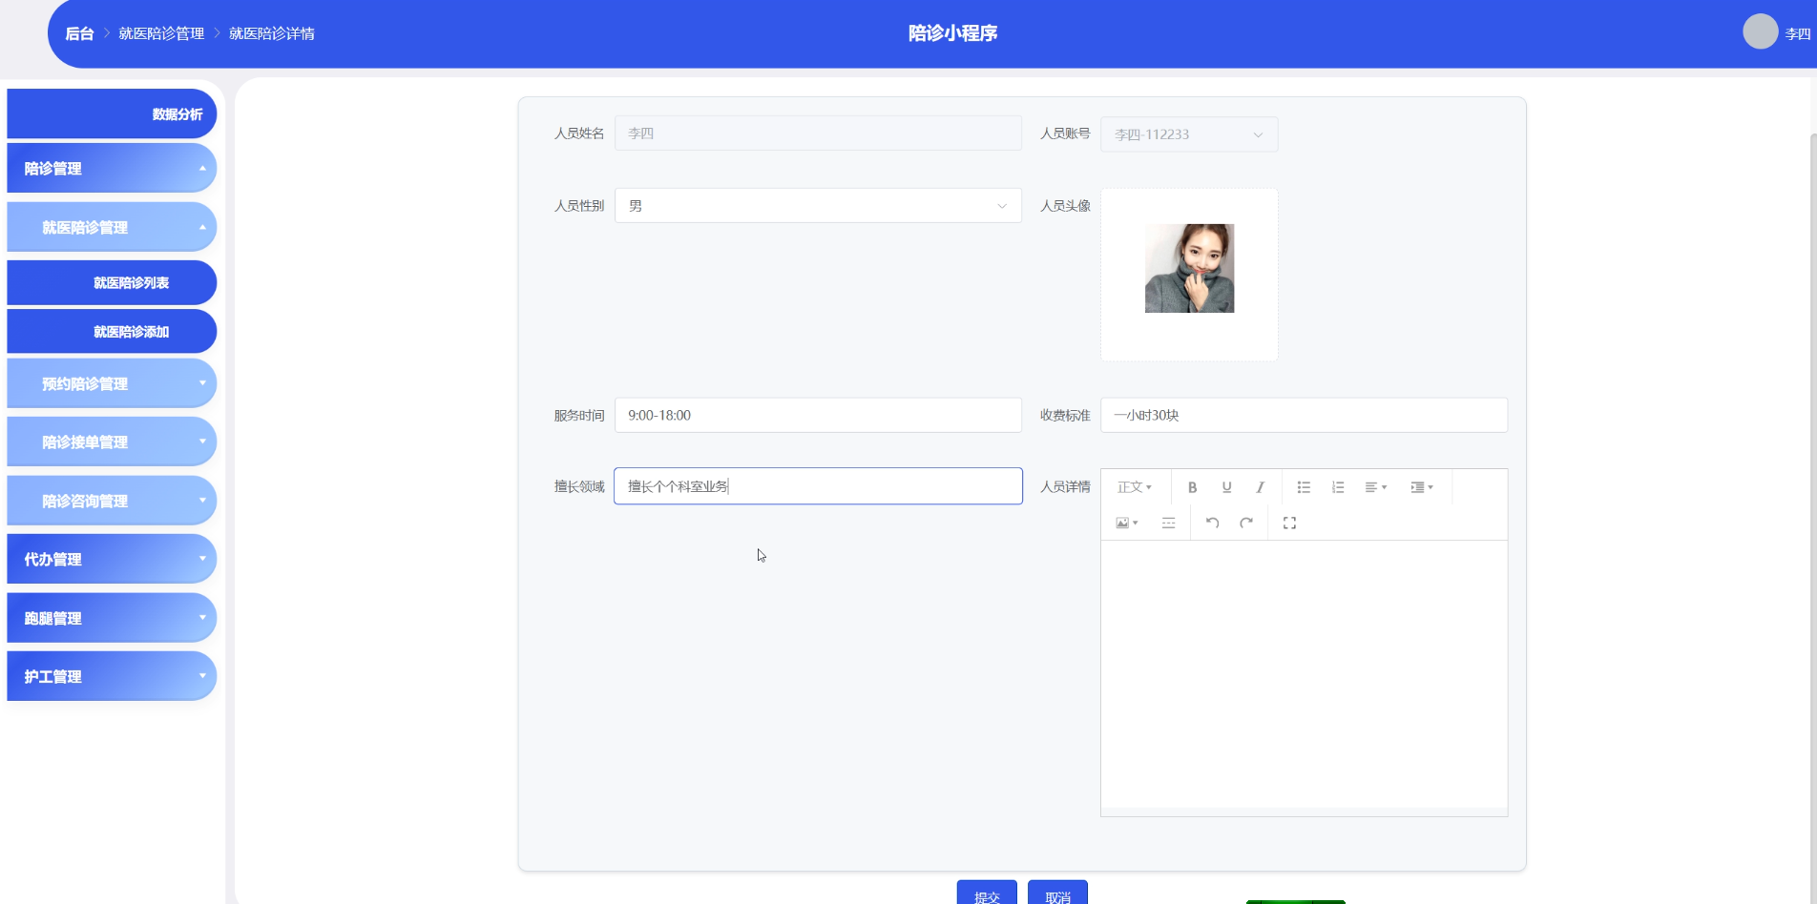Go to 后台 breadcrumb

[x=79, y=33]
